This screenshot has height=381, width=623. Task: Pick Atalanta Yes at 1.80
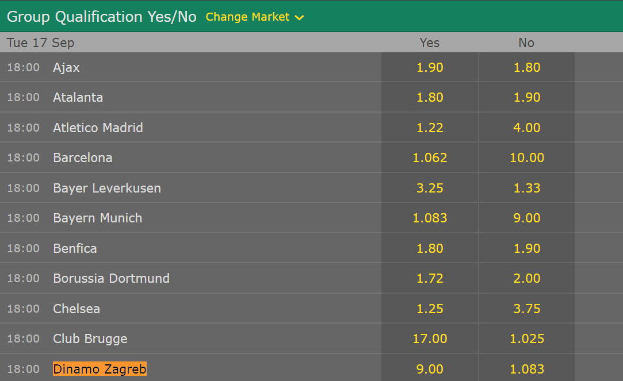pos(430,97)
